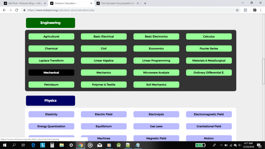Open the media player taskbar icon

click(109, 145)
